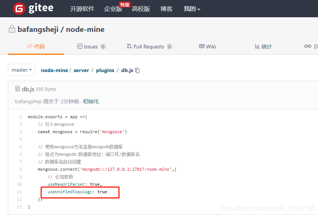Image resolution: width=318 pixels, height=215 pixels.
Task: Click useNewUrlParser in the code
Action: coord(66,184)
